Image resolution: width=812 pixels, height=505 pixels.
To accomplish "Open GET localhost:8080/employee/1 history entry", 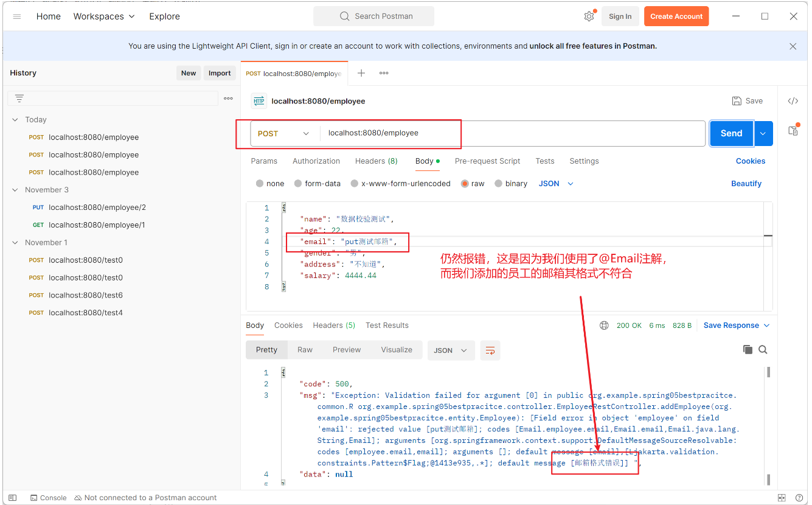I will pyautogui.click(x=89, y=225).
